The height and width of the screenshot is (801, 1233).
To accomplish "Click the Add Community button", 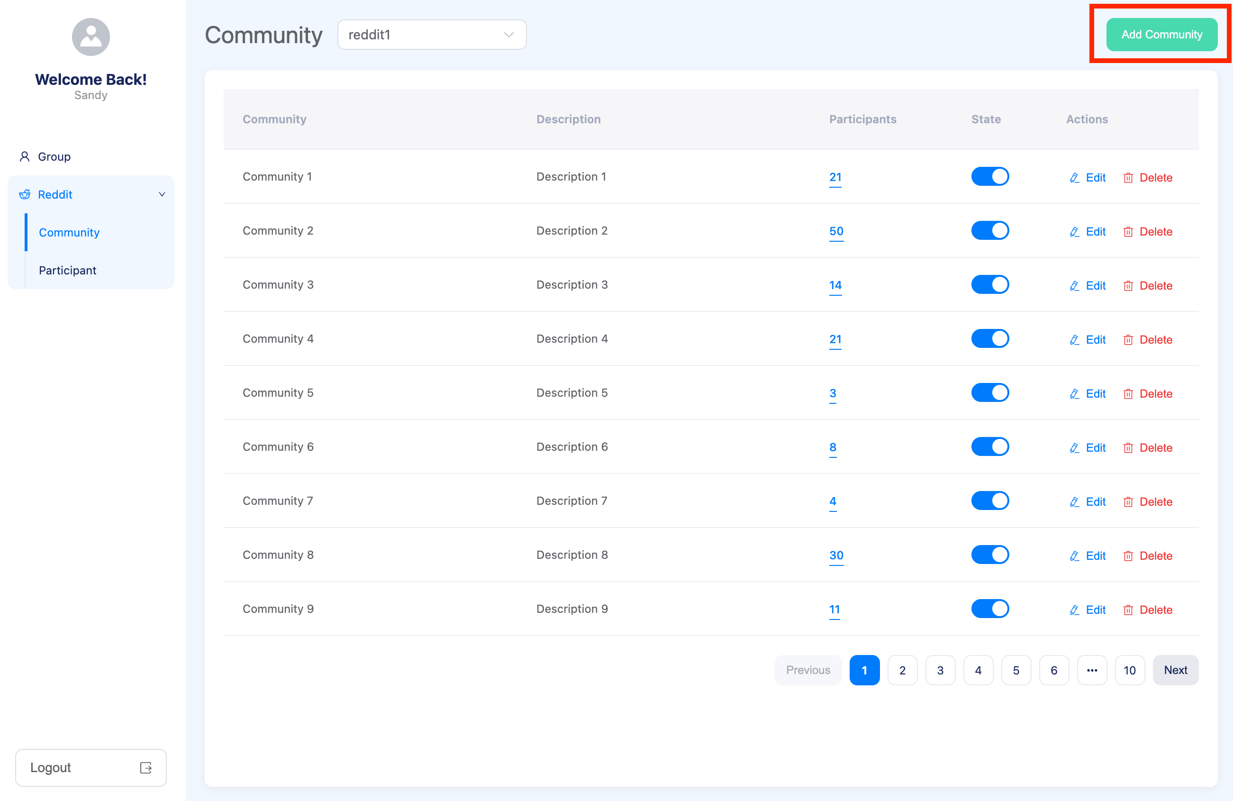I will 1161,35.
